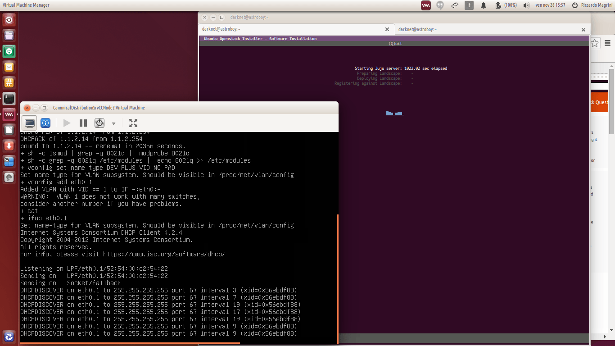Open the notifications bell indicator
Viewport: 615px width, 346px height.
484,5
